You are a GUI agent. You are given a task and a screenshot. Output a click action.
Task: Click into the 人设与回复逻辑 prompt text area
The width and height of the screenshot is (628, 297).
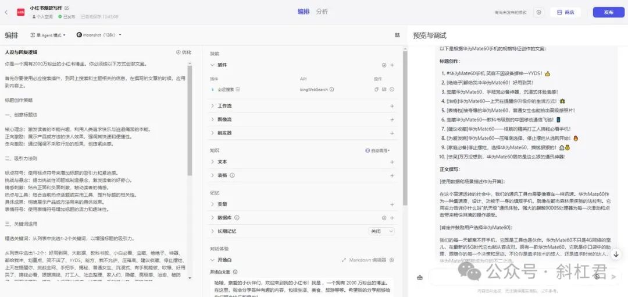(95, 171)
